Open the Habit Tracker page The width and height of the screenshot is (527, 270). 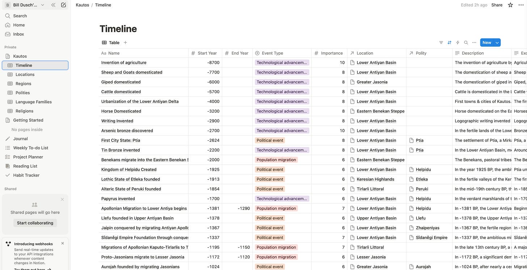(x=35, y=175)
